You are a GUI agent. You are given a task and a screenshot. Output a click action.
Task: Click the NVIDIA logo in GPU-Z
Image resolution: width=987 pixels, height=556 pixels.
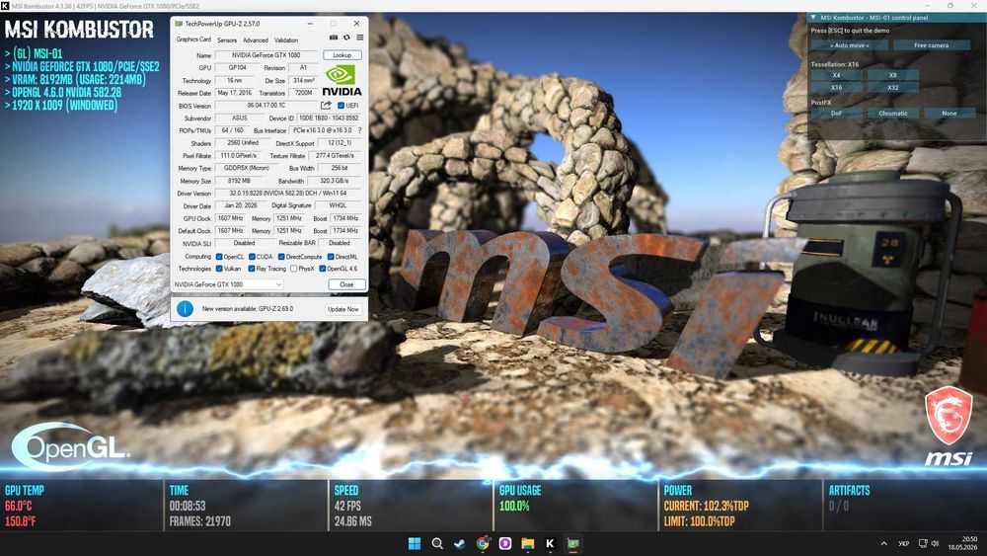click(342, 81)
